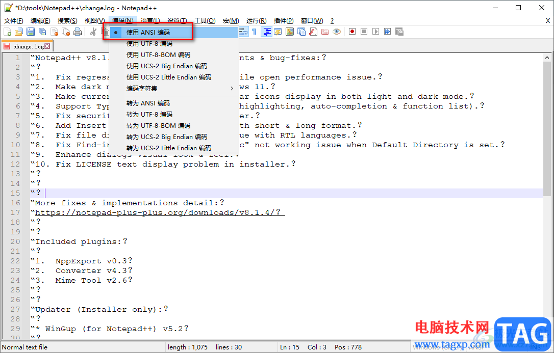Open Folder as Workspace icon
This screenshot has width=554, height=353.
tap(325, 32)
